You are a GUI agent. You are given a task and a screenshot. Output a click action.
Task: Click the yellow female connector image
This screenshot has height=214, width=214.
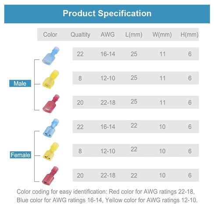51,151
